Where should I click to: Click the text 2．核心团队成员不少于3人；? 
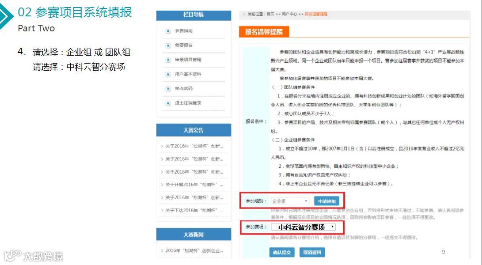coord(306,114)
